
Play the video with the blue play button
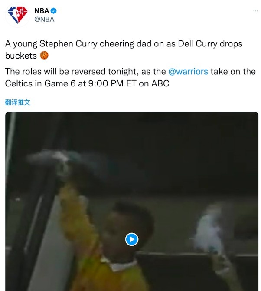(x=131, y=239)
